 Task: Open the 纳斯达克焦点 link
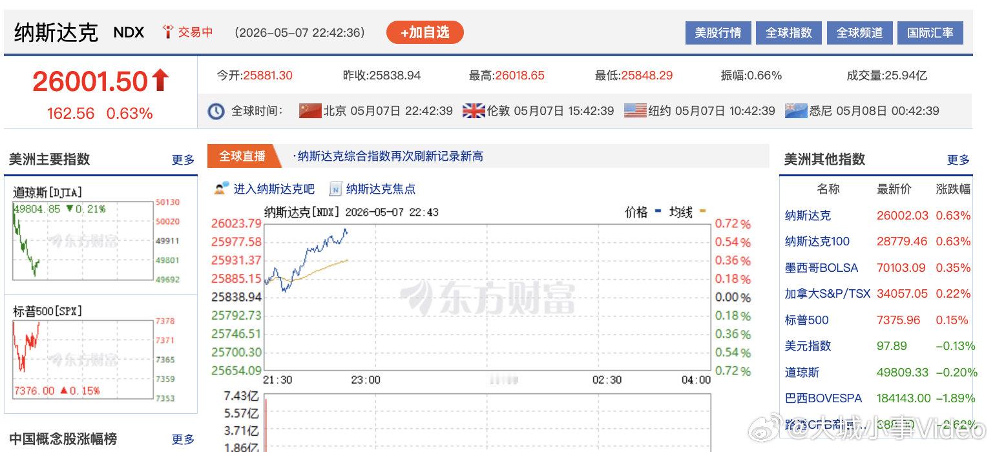(381, 189)
